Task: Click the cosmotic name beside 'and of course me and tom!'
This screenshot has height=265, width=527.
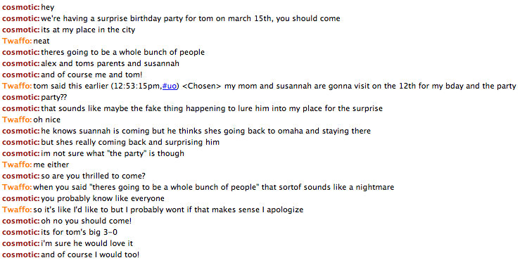Action: point(21,75)
